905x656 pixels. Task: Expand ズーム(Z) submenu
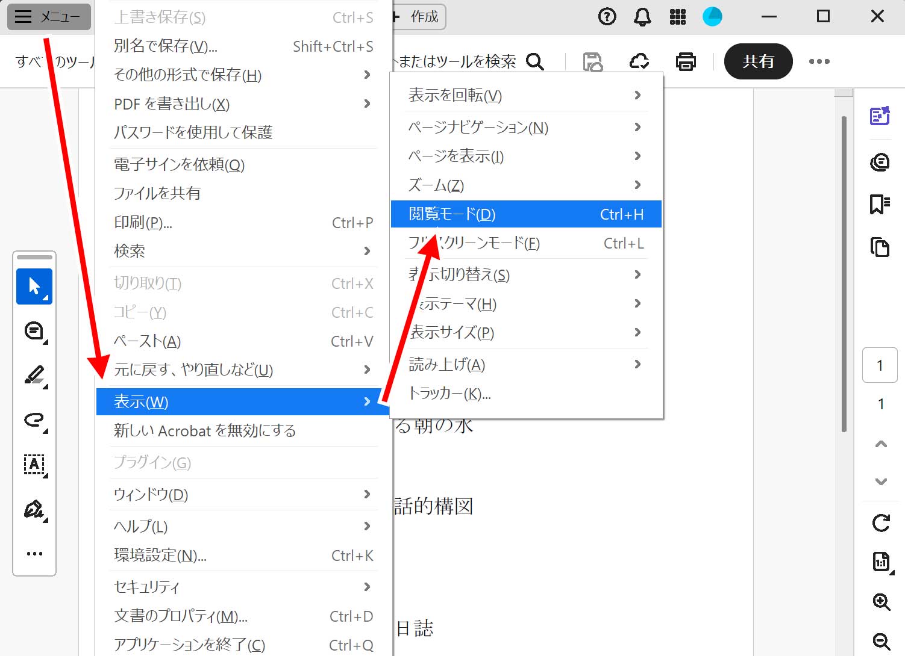tap(526, 185)
